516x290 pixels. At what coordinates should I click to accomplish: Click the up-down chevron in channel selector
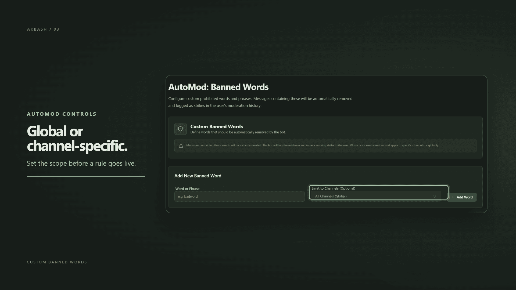435,196
